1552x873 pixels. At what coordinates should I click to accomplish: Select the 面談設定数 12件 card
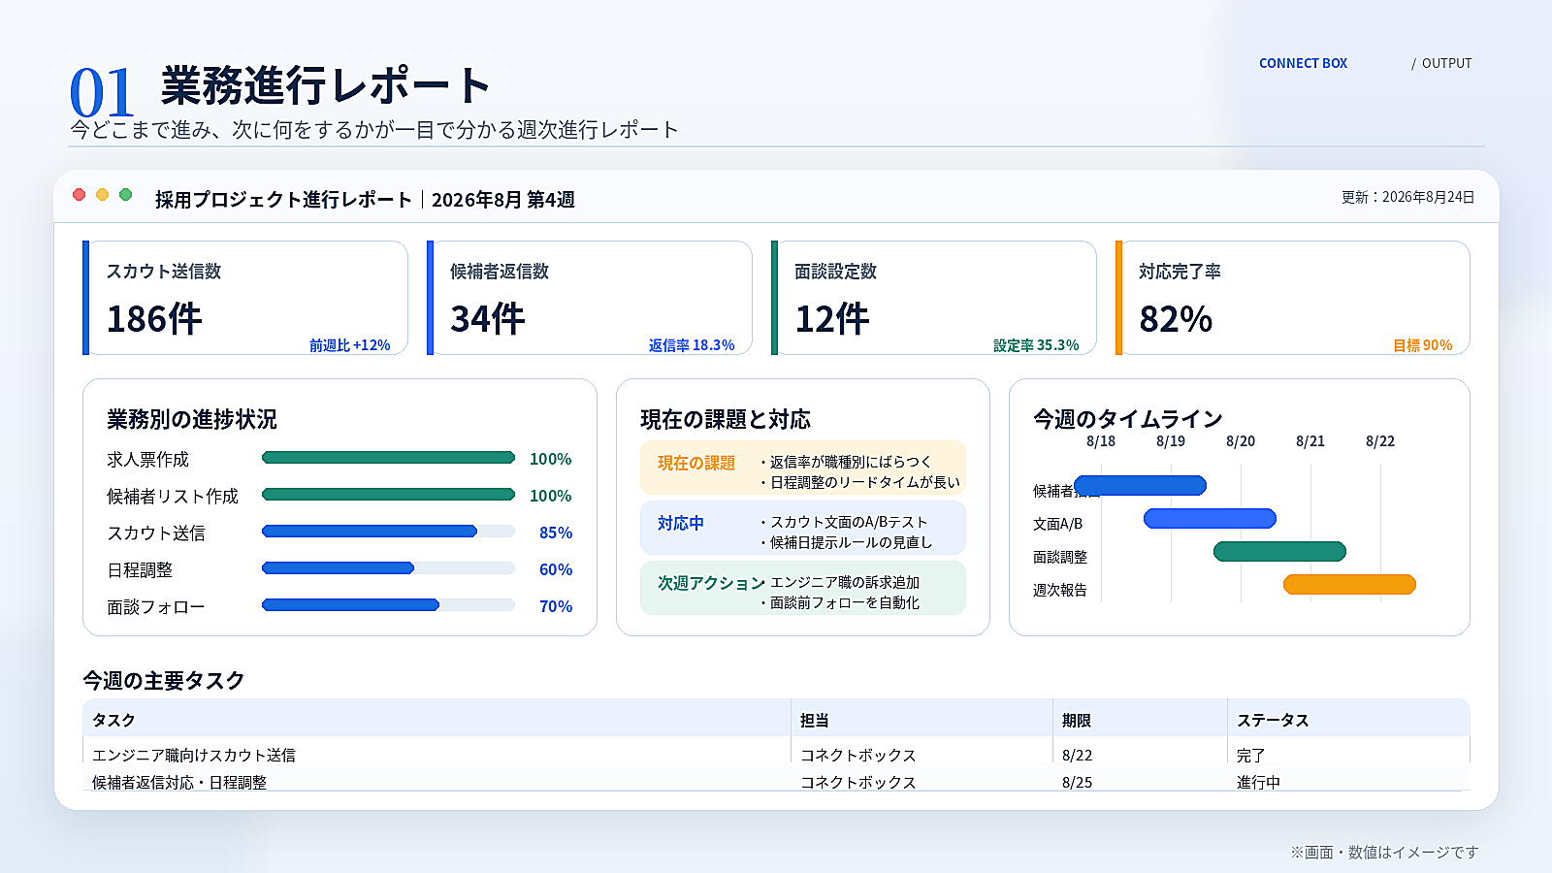point(934,298)
